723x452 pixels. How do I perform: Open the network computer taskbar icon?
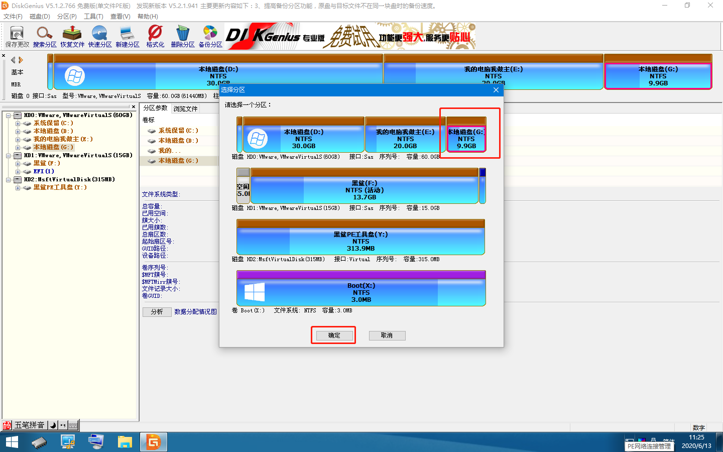[68, 442]
